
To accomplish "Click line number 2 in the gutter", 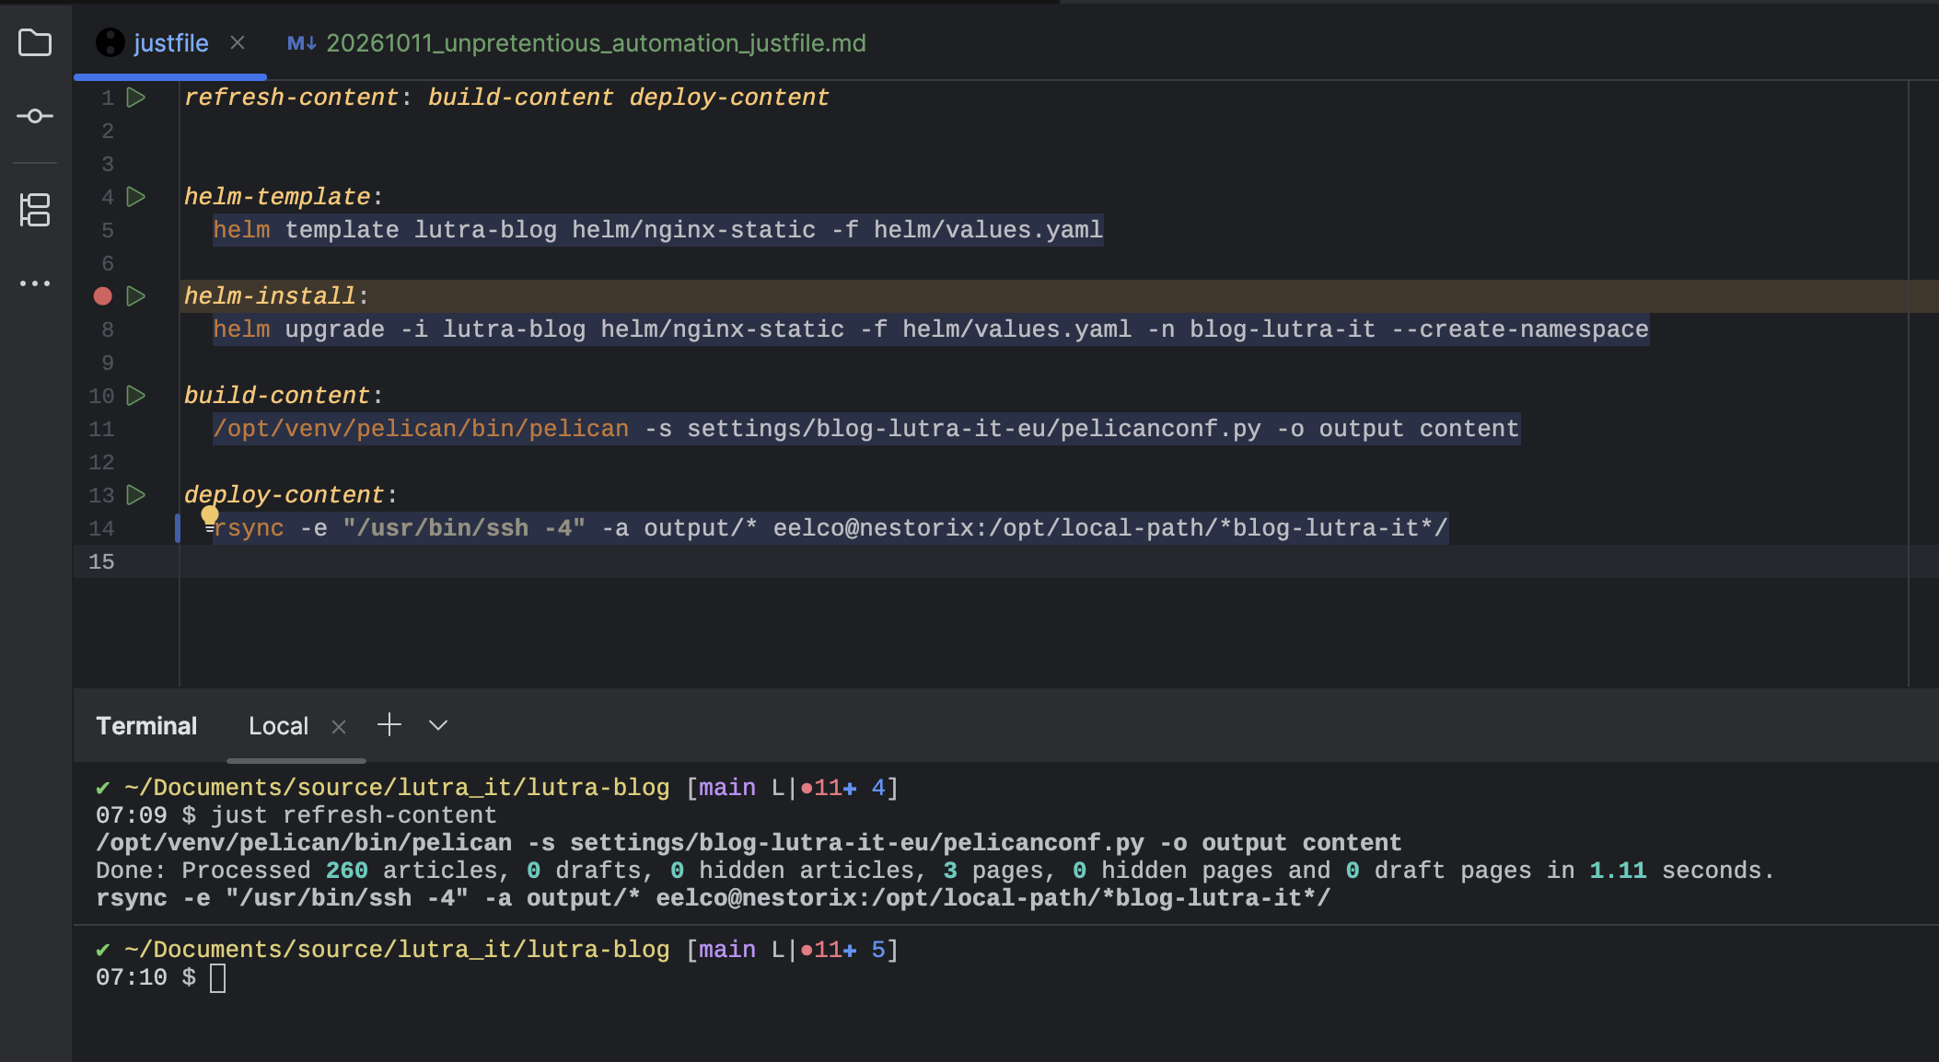I will click(108, 131).
